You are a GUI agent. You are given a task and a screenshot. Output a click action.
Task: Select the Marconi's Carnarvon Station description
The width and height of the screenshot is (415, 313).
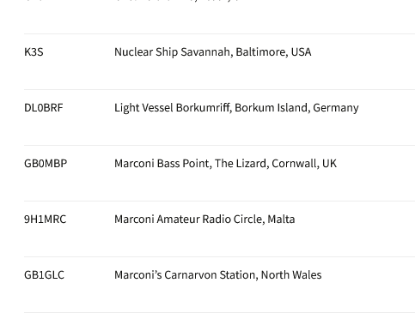click(x=218, y=275)
